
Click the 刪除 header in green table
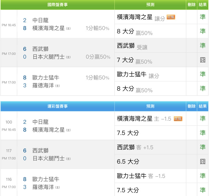191,5
